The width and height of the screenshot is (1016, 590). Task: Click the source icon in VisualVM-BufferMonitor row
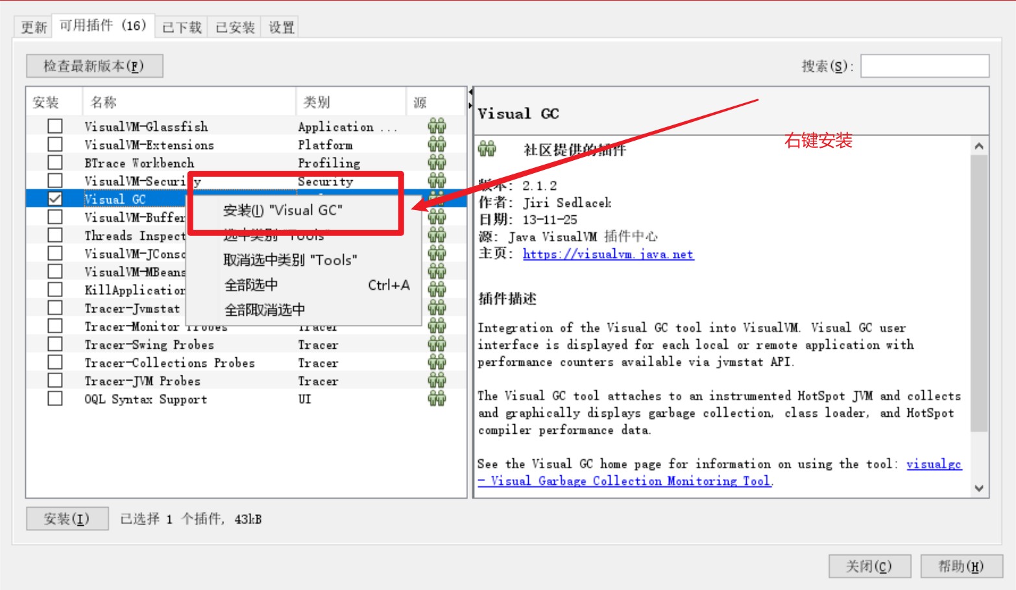[x=437, y=217]
